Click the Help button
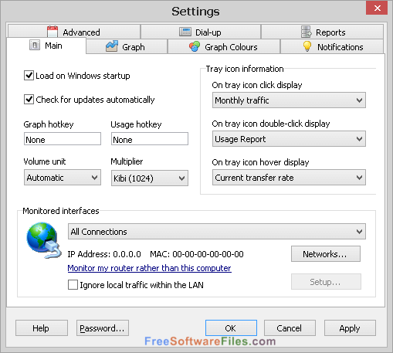The height and width of the screenshot is (353, 393). click(42, 328)
